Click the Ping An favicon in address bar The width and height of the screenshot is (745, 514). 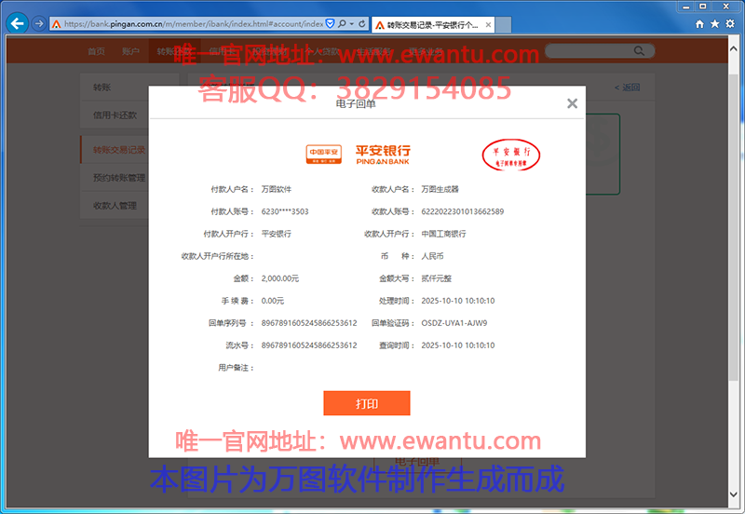pos(57,24)
